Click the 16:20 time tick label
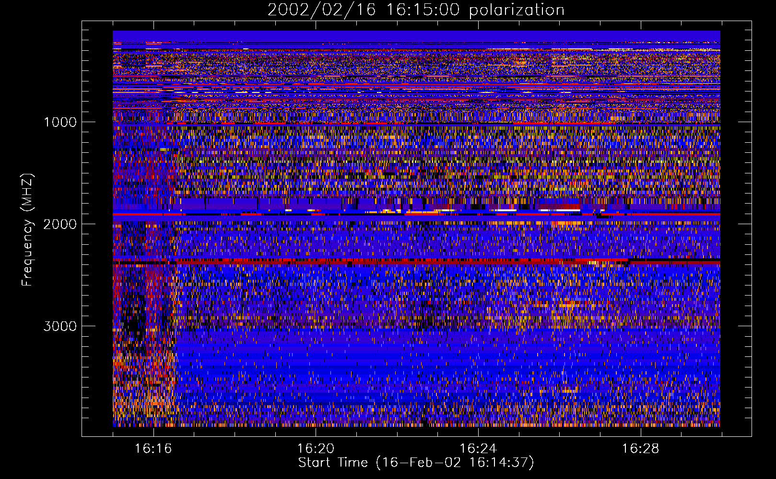 pyautogui.click(x=316, y=449)
